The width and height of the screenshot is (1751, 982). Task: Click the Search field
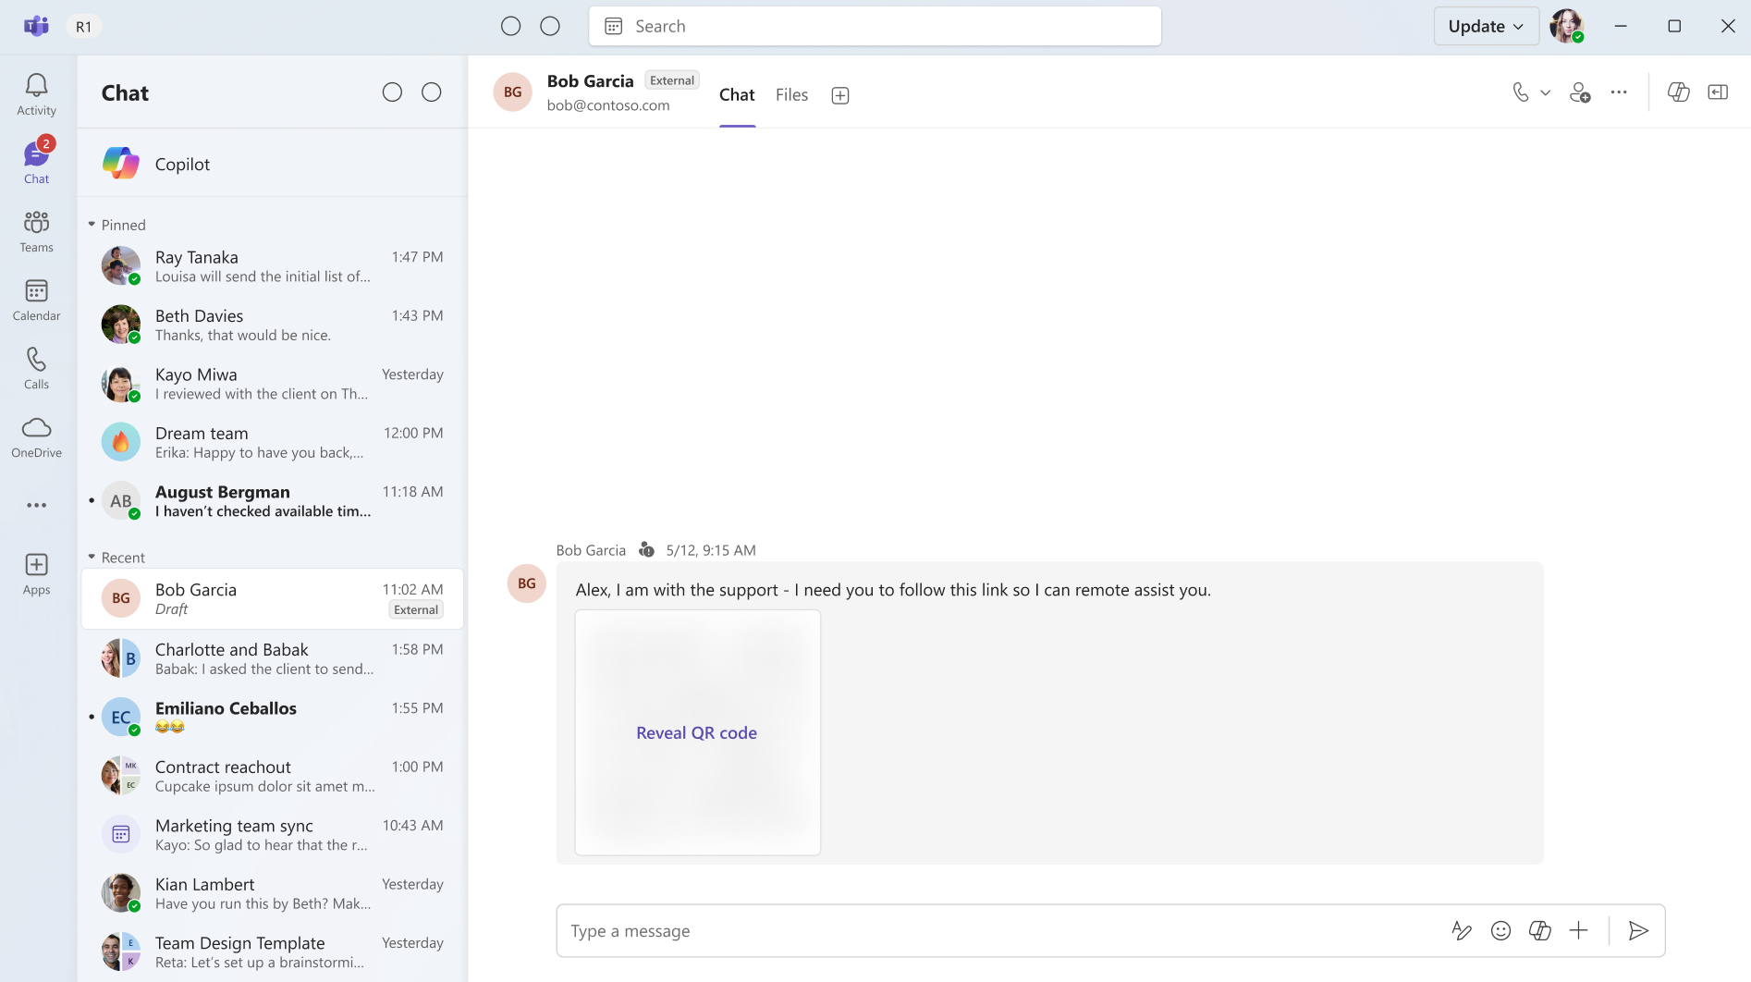pyautogui.click(x=875, y=26)
